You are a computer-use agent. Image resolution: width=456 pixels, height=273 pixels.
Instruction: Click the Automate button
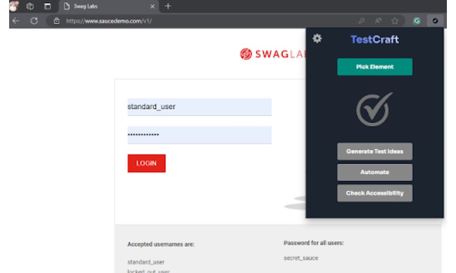(374, 172)
